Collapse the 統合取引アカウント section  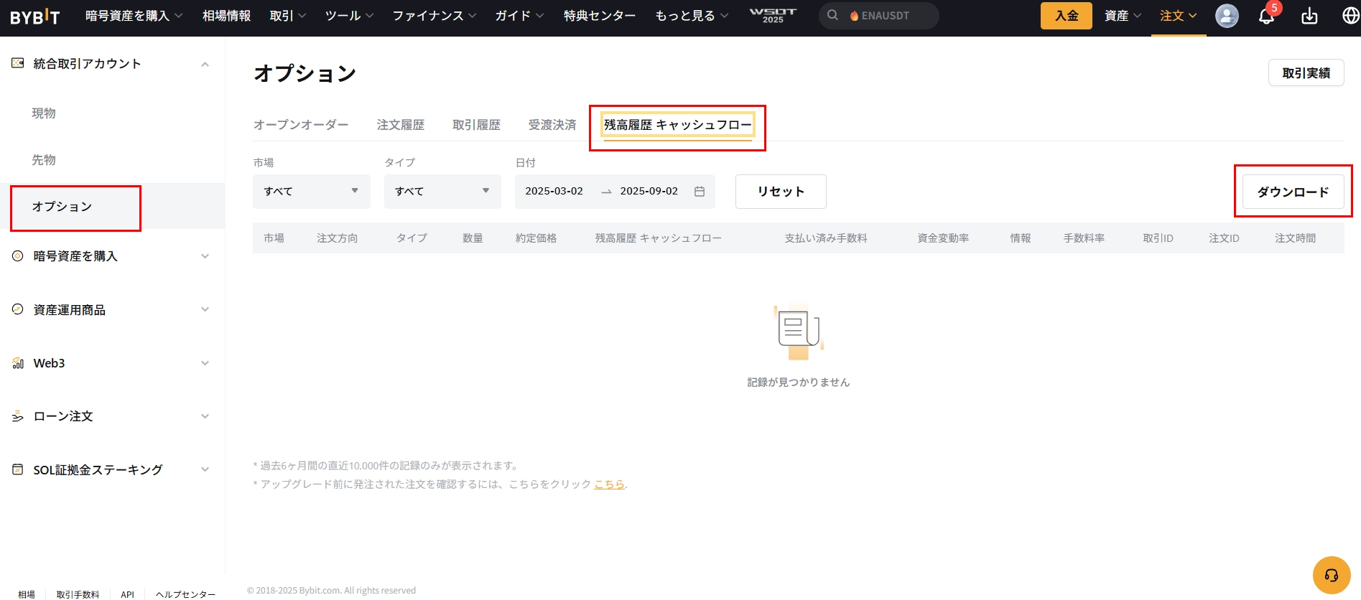(205, 64)
